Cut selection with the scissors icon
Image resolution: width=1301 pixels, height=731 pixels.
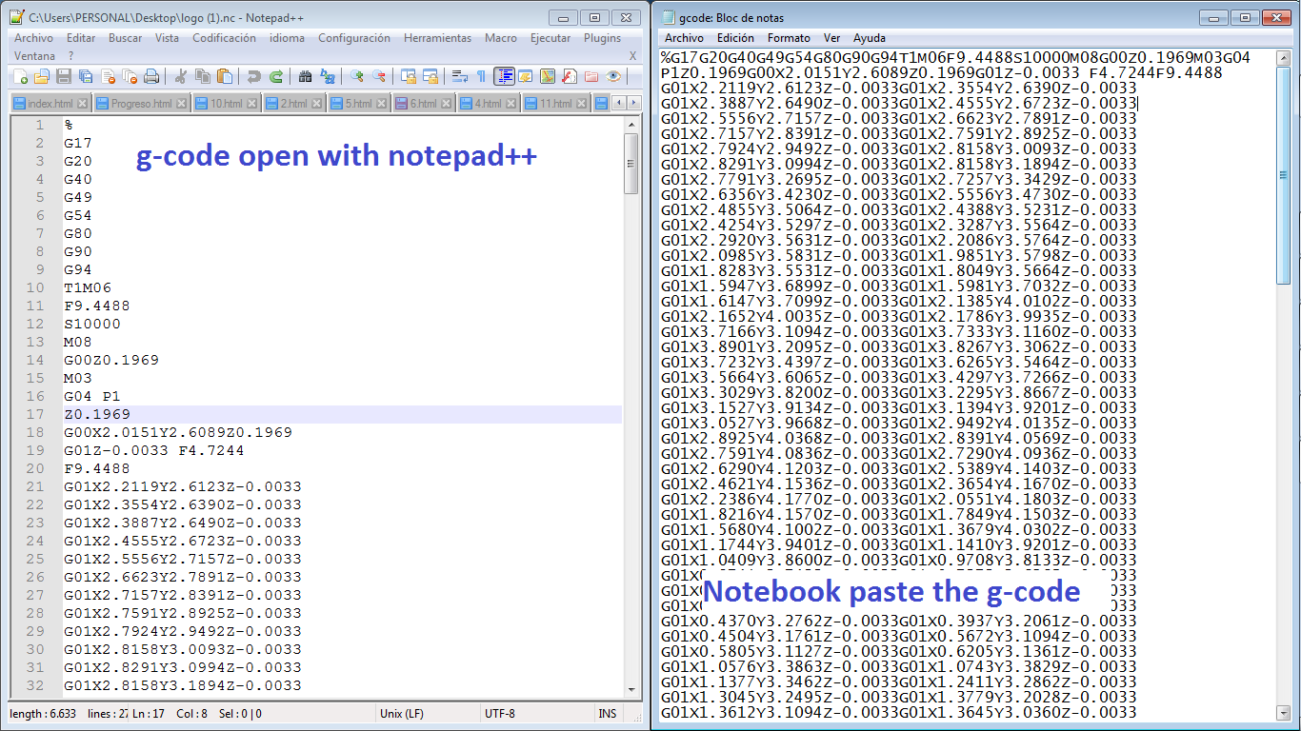pos(180,76)
